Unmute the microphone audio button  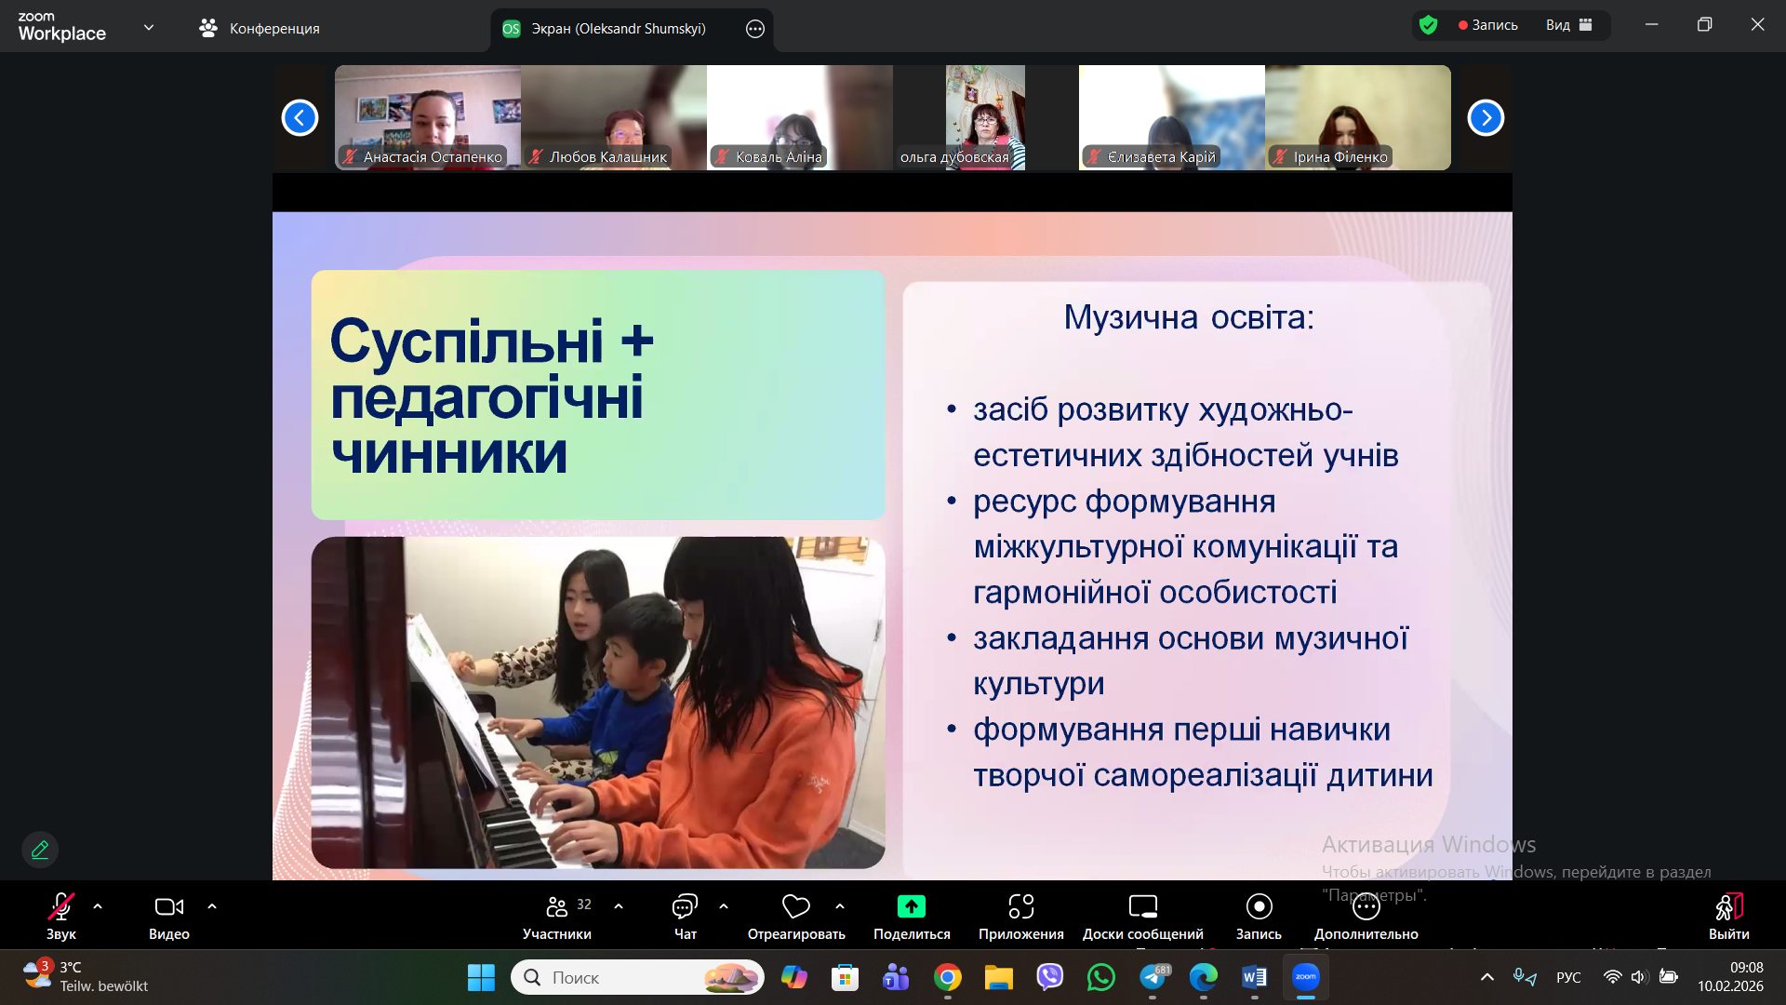[x=61, y=907]
